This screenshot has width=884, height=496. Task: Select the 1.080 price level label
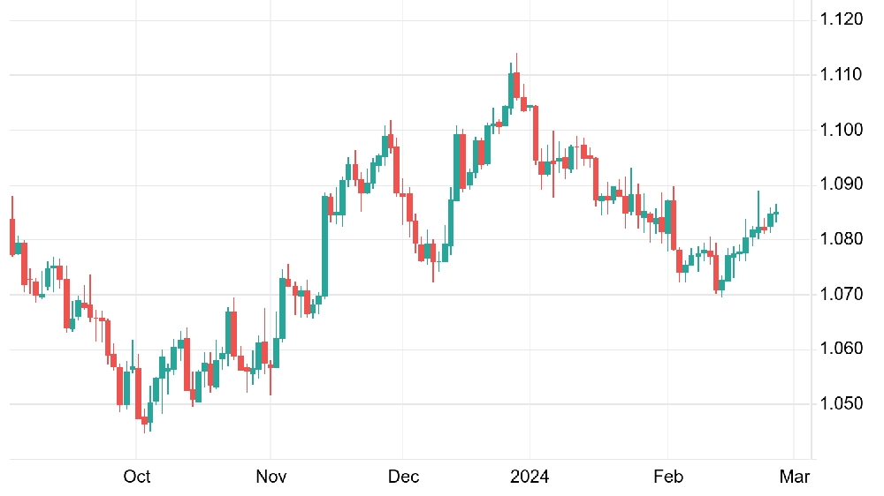point(842,239)
